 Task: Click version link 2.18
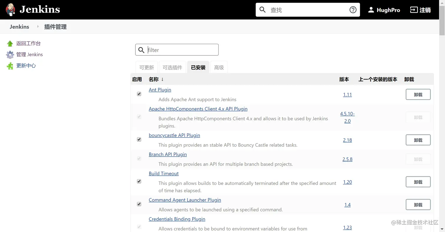(347, 140)
